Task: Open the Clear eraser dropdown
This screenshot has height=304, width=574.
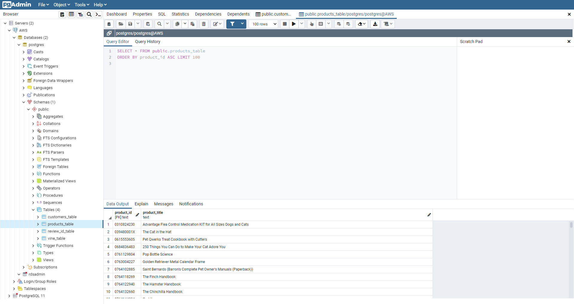Action: coord(362,24)
